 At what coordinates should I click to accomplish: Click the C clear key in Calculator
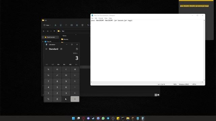[x=66, y=70]
